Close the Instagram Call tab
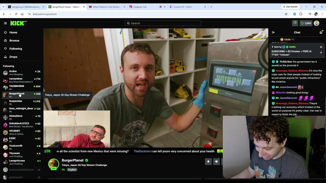Image resolution: width=326 pixels, height=183 pixels. point(165,7)
